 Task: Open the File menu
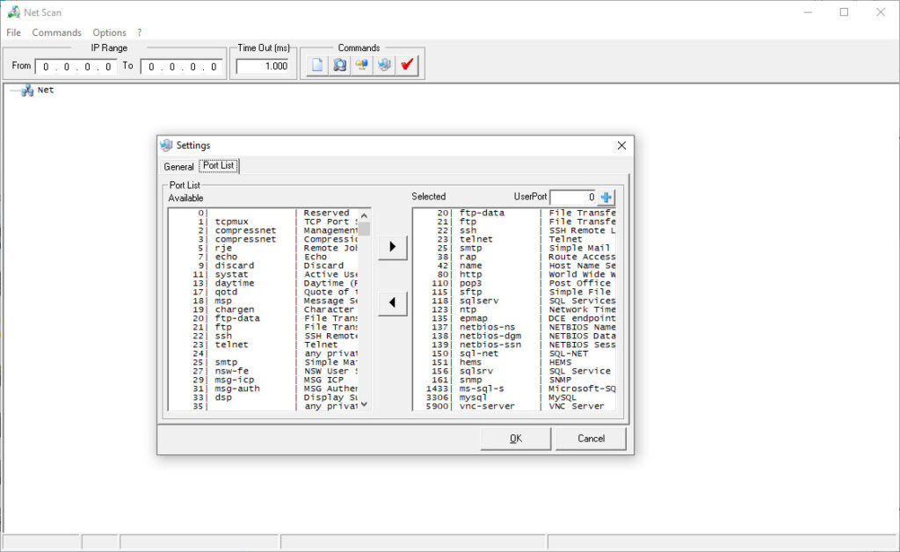14,33
